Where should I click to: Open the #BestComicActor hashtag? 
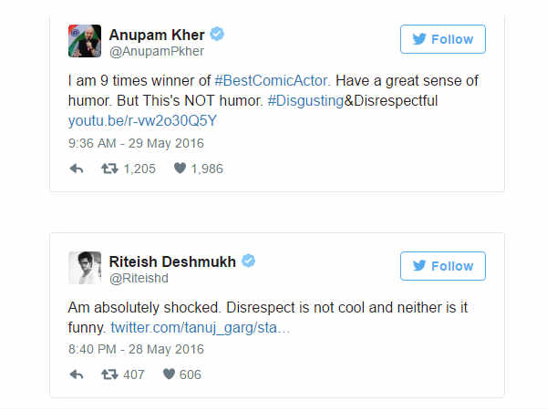click(x=273, y=82)
